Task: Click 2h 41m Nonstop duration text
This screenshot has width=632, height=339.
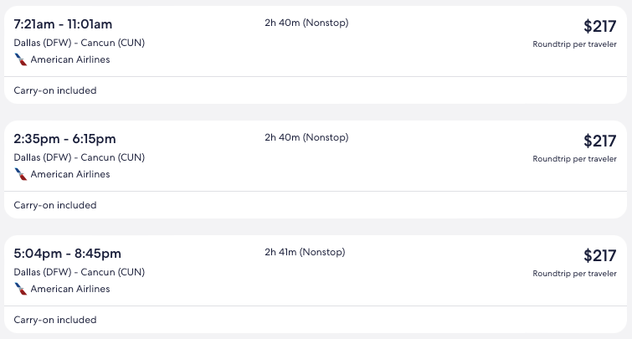Action: (x=305, y=252)
